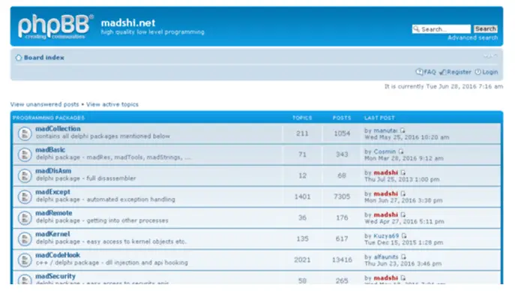The width and height of the screenshot is (515, 303).
Task: Click the madExcept forum folder icon
Action: (x=25, y=196)
